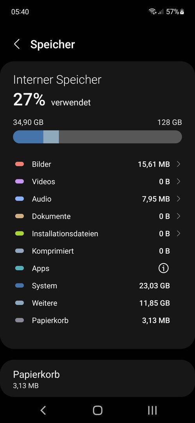This screenshot has height=423, width=195.
Task: Expand Audio category chevron
Action: (178, 199)
